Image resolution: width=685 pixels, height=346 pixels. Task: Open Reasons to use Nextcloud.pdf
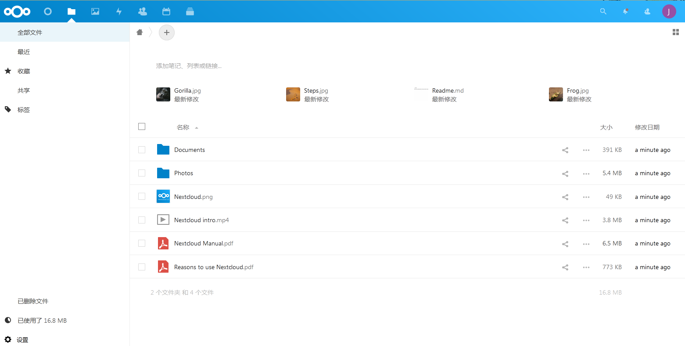point(214,267)
